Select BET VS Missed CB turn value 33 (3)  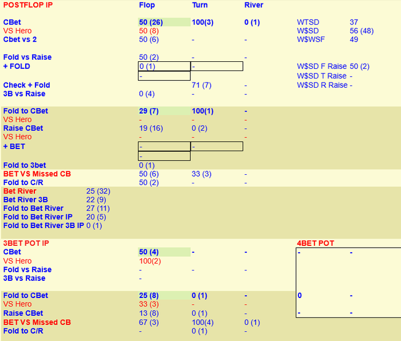pos(202,174)
